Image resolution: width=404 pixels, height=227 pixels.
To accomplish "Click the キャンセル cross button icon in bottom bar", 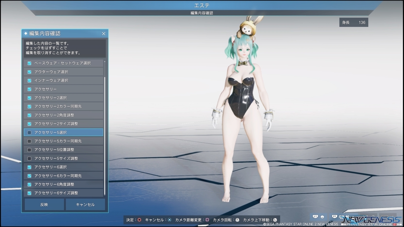I will 169,220.
